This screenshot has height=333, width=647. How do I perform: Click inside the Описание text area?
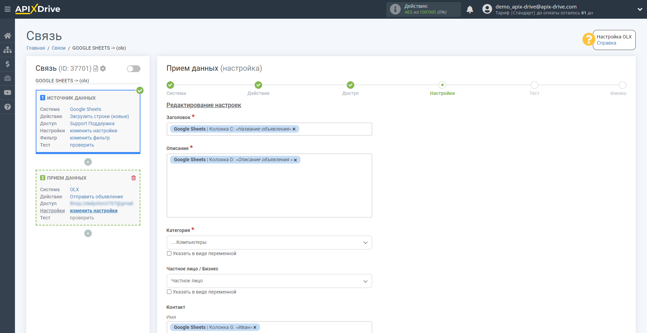[269, 185]
